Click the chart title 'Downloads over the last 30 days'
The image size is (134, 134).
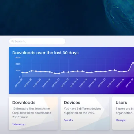[x=46, y=53]
